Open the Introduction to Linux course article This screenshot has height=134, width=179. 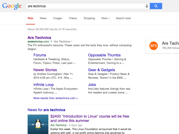pos(90,118)
